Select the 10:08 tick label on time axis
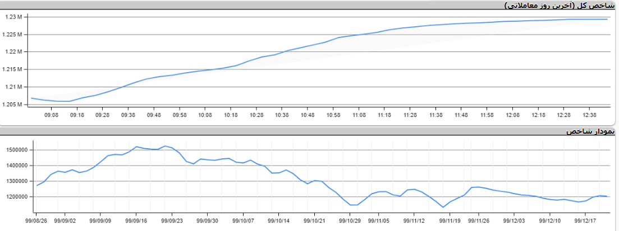619x231 pixels. click(x=205, y=115)
